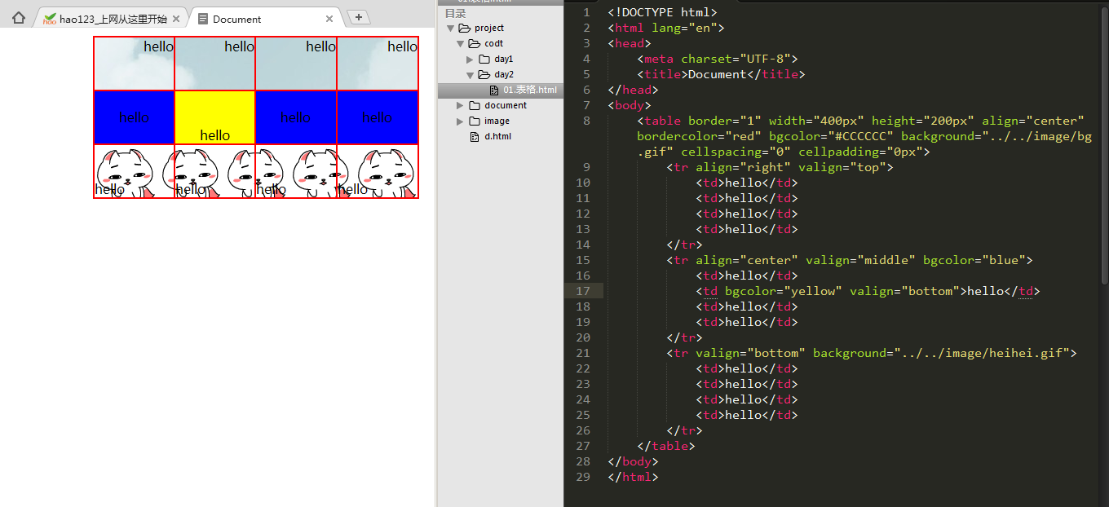
Task: Open d.html from the sidebar
Action: pos(497,136)
